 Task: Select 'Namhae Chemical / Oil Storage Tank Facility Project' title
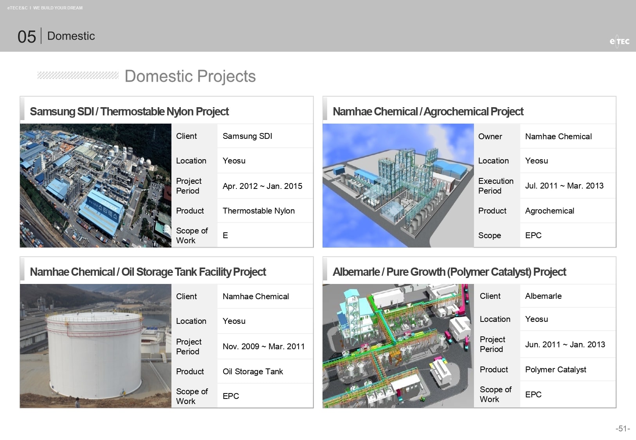[x=148, y=272]
